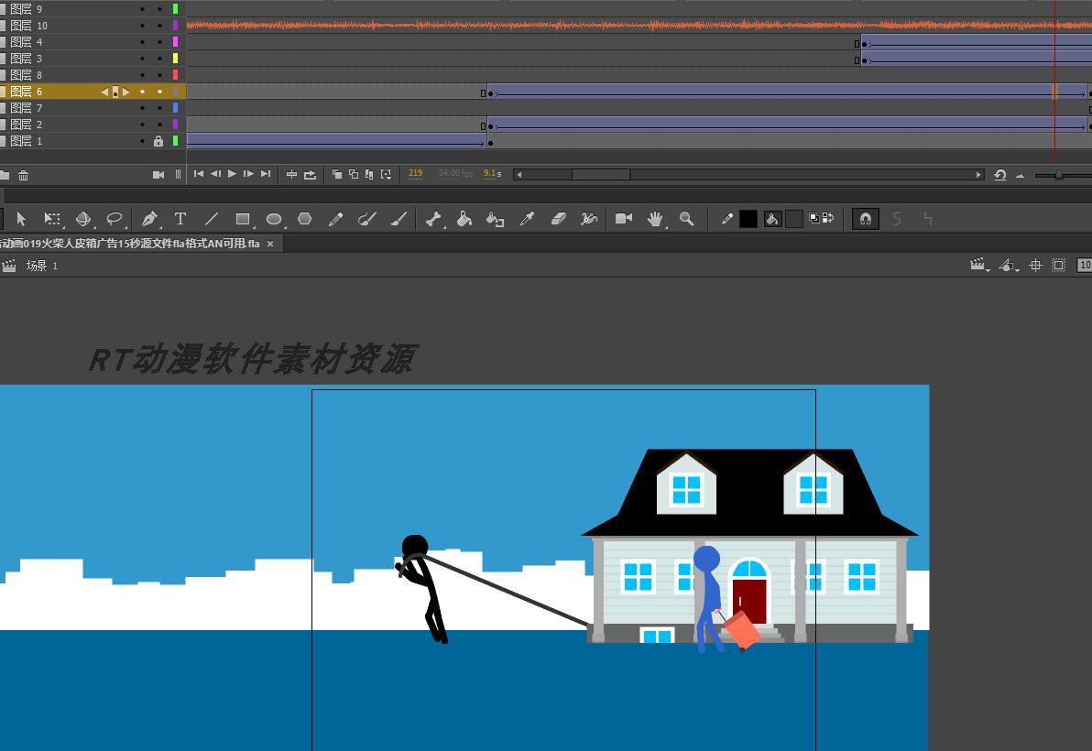Unlock 图层 1 via lock icon
This screenshot has height=751, width=1092.
[x=158, y=141]
